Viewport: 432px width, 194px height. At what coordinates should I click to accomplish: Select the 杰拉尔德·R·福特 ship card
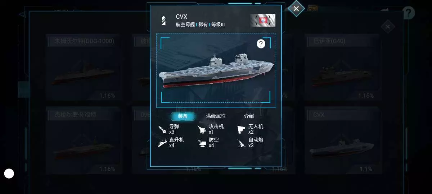(83, 140)
